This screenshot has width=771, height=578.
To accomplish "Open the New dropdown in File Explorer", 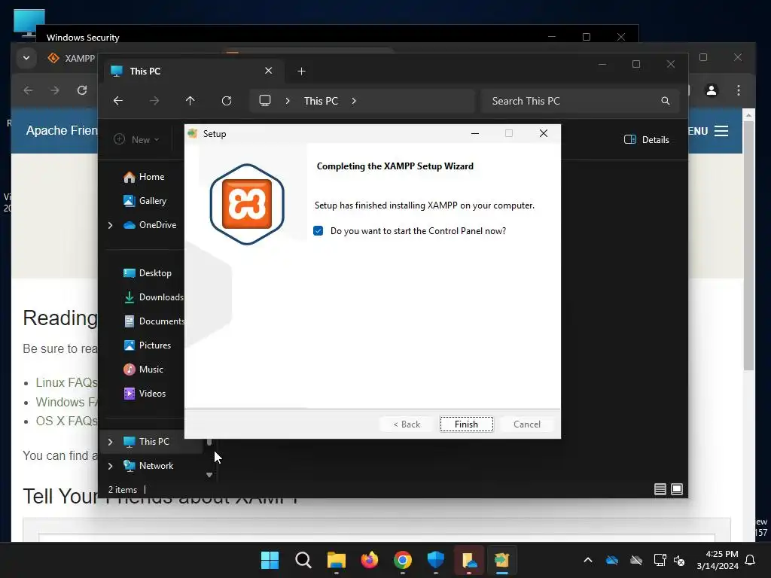I will pos(137,139).
